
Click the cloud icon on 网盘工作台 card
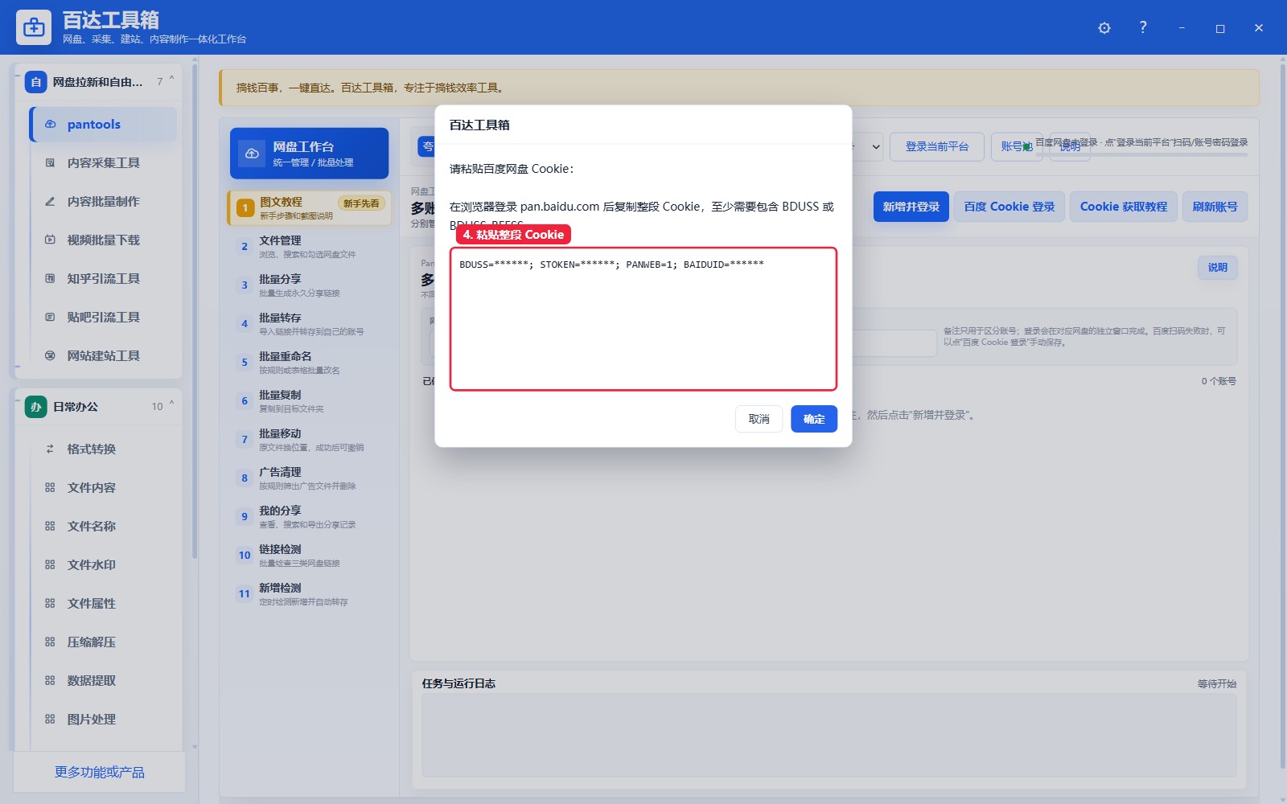tap(252, 154)
